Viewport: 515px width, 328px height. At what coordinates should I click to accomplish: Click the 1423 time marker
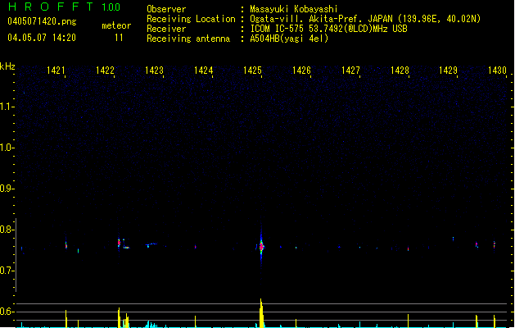(x=155, y=71)
